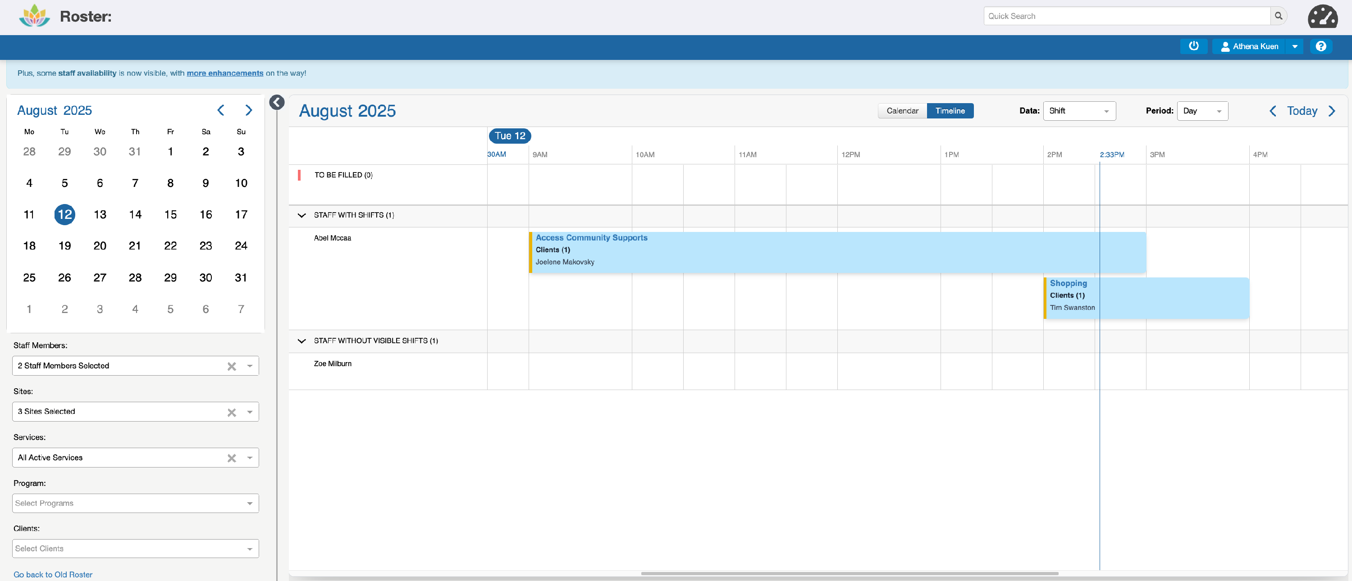Collapse the left sidebar with arrow circle

tap(277, 102)
